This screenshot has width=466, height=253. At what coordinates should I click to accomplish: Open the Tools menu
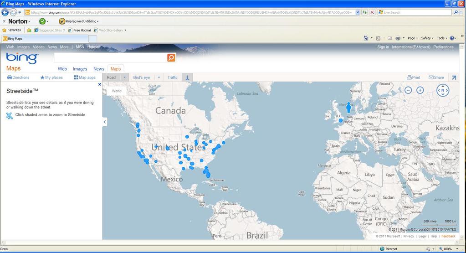442,38
